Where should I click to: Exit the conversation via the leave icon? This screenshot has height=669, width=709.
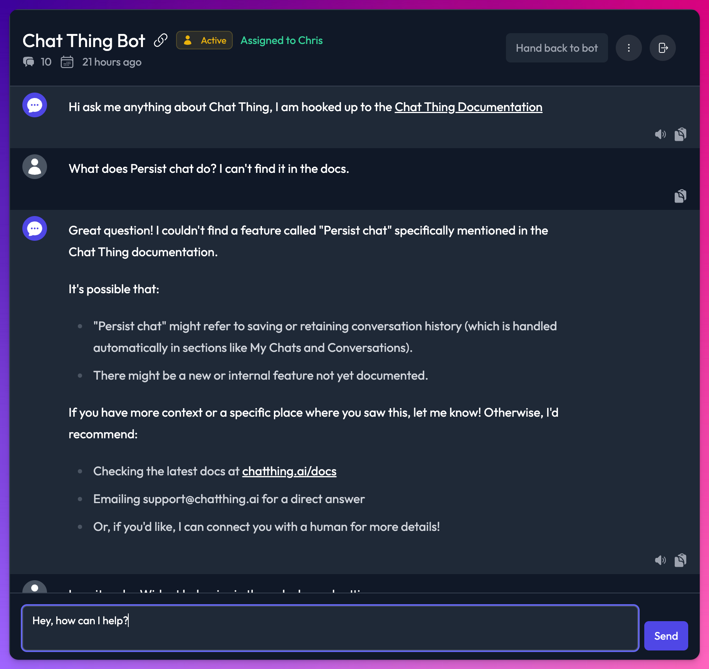click(663, 47)
